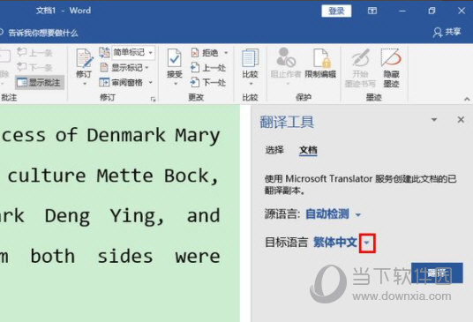The height and width of the screenshot is (322, 473).
Task: Switch to the 选择 tab in translator
Action: 274,150
